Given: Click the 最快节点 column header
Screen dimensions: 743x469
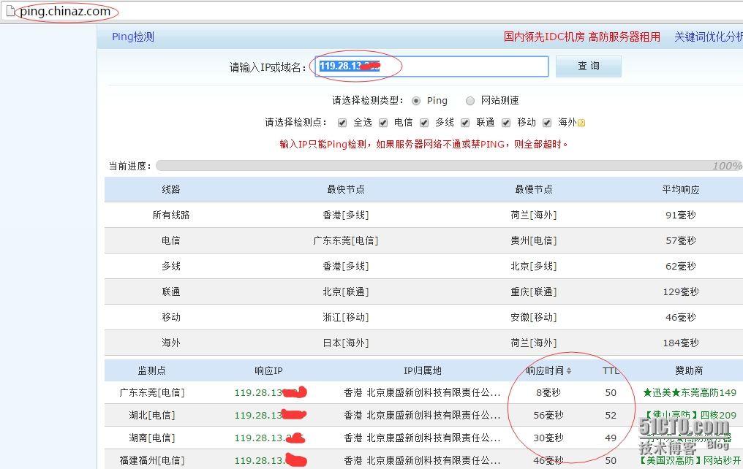Looking at the screenshot, I should 346,189.
